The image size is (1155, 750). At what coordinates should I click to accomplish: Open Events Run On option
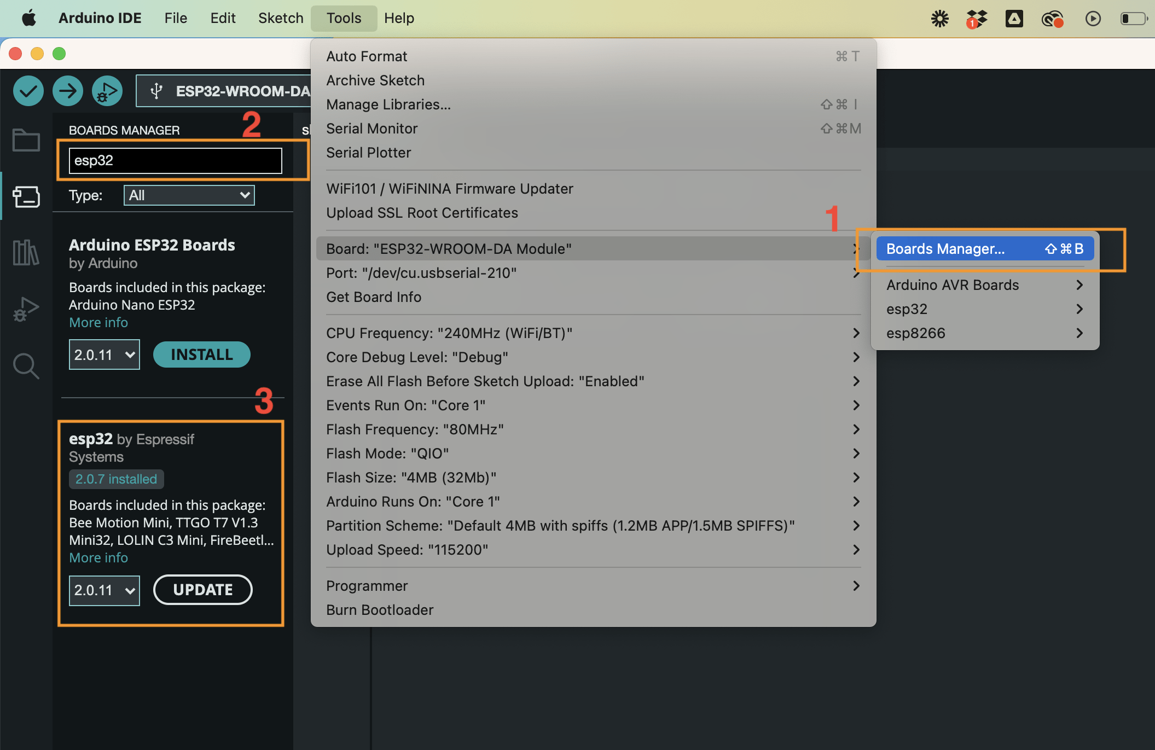point(593,405)
